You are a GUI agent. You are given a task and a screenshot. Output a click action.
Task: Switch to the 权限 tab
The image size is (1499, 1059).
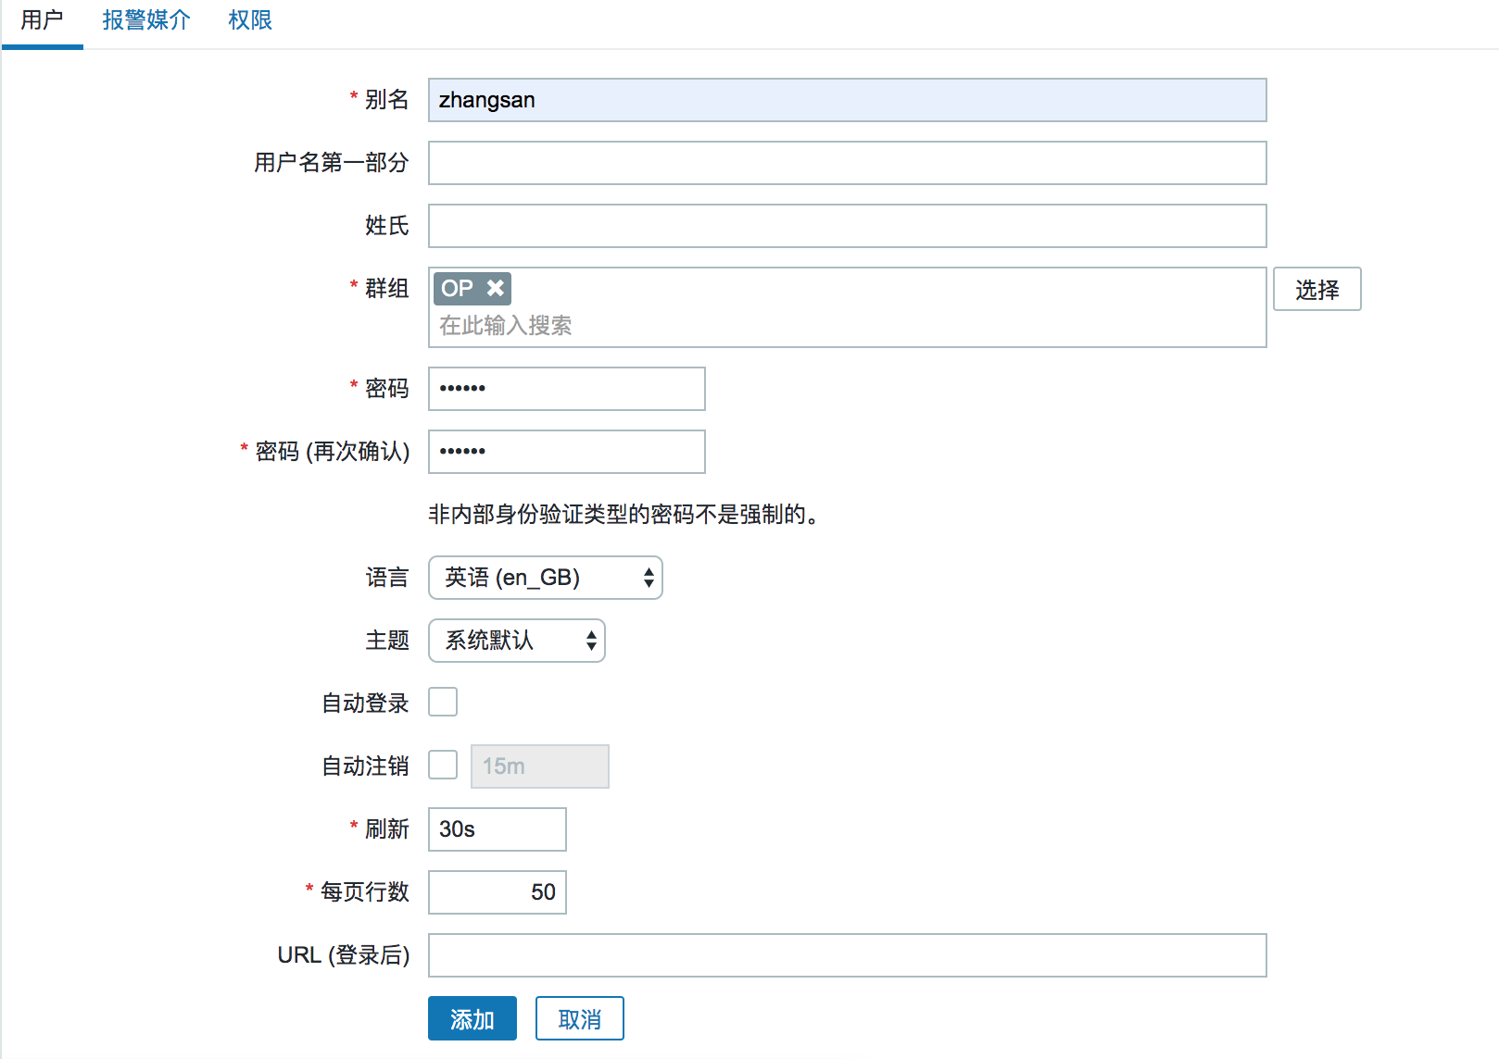[250, 20]
